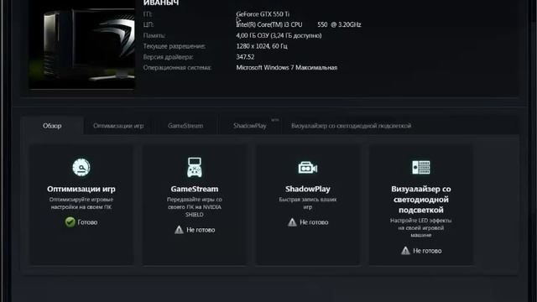Click the Intel Core i3 CPU text
This screenshot has height=302, width=537.
pyautogui.click(x=299, y=24)
